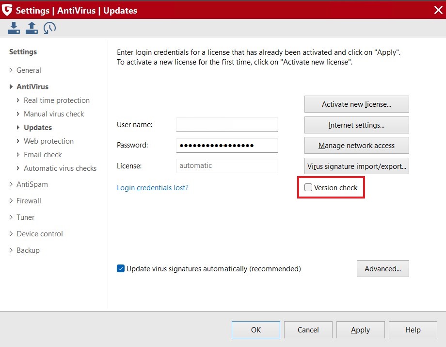This screenshot has height=347, width=446.
Task: Click the G DATA shield logo
Action: [x=7, y=10]
